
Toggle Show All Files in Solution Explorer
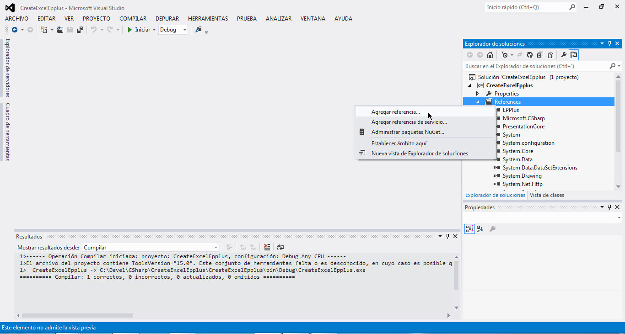point(550,55)
